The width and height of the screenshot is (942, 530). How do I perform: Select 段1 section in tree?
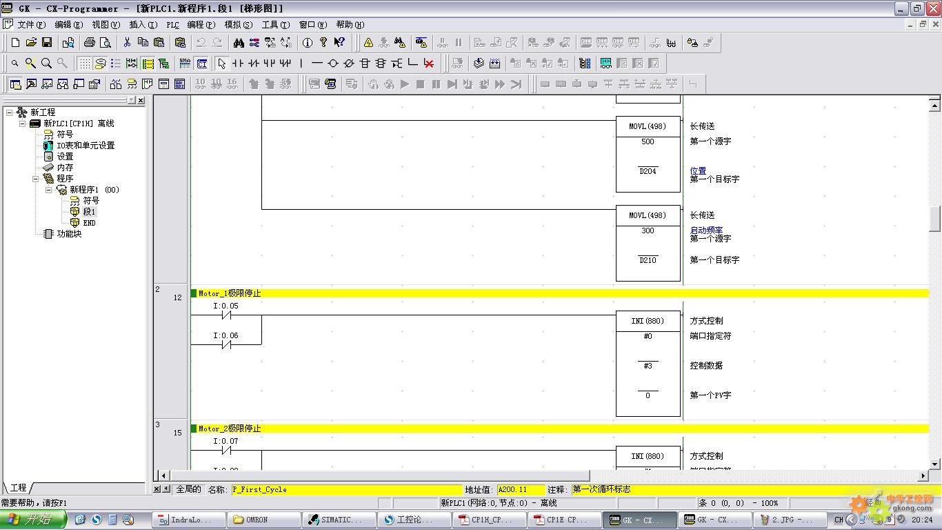[90, 212]
